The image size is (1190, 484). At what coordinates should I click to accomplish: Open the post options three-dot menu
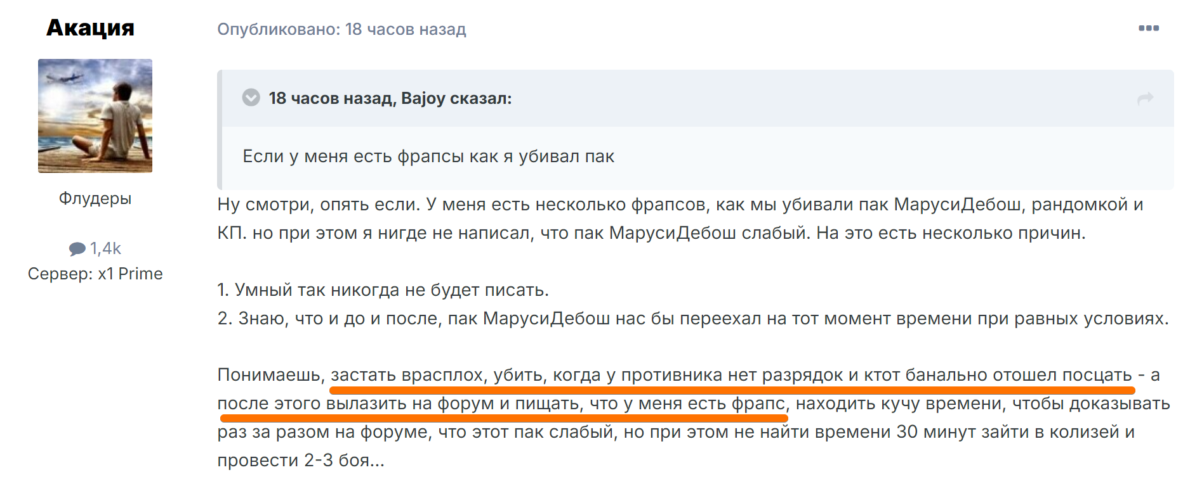(1148, 29)
